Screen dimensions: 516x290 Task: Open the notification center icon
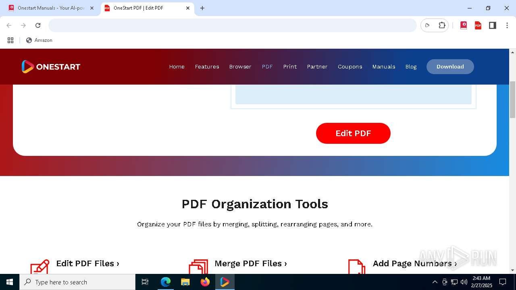click(x=503, y=282)
